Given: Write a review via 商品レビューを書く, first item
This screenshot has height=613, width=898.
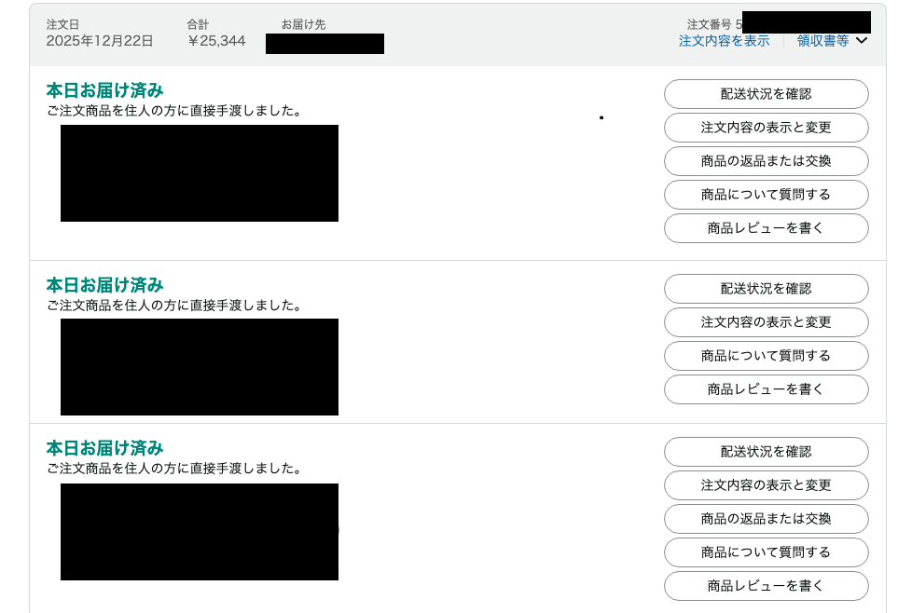Looking at the screenshot, I should tap(766, 228).
